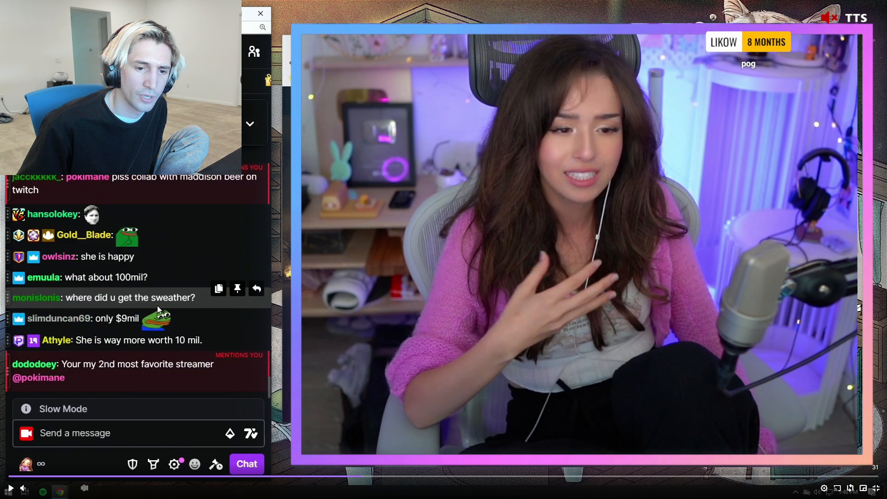Open the Hype Chat podium icon
The image size is (887, 499).
[153, 464]
